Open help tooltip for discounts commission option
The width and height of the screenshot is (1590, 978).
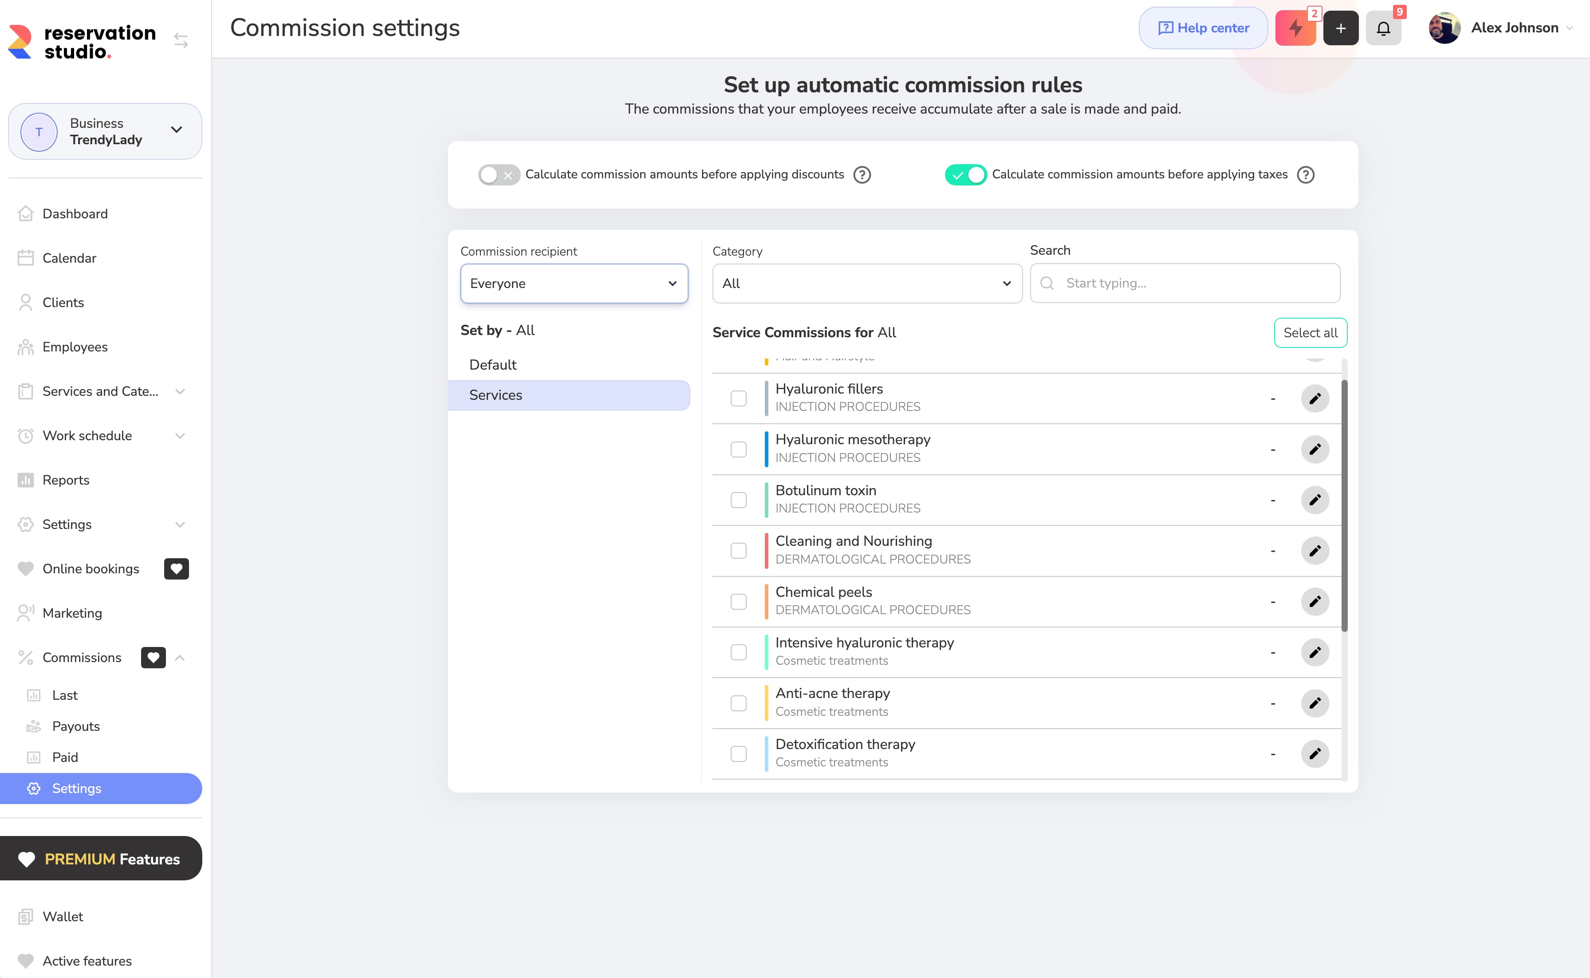(x=862, y=175)
